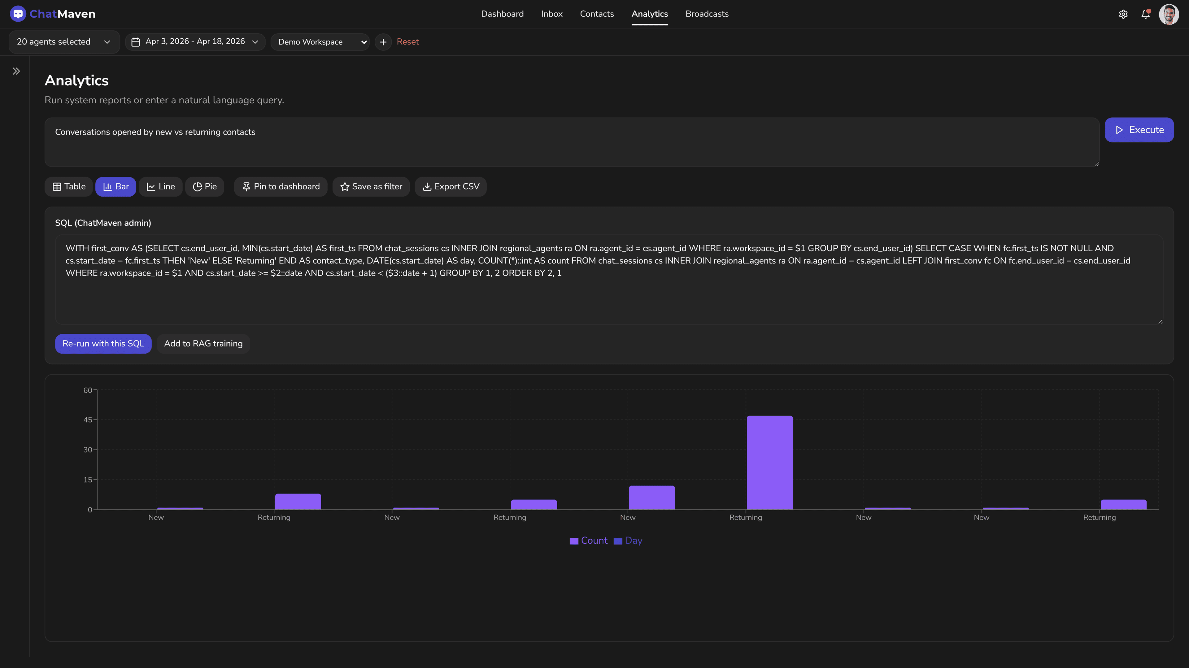Image resolution: width=1189 pixels, height=668 pixels.
Task: Toggle the Count series in chart legend
Action: point(589,540)
